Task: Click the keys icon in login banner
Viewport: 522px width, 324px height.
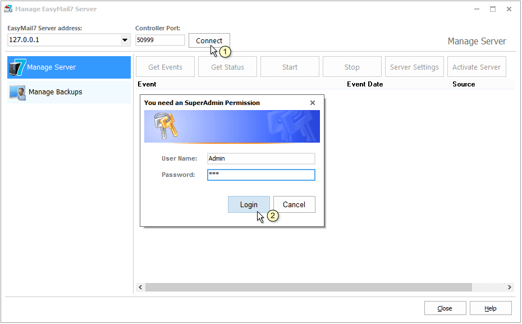Action: [166, 126]
